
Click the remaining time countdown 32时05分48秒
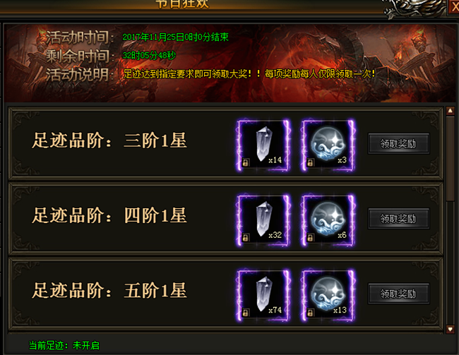coord(149,55)
